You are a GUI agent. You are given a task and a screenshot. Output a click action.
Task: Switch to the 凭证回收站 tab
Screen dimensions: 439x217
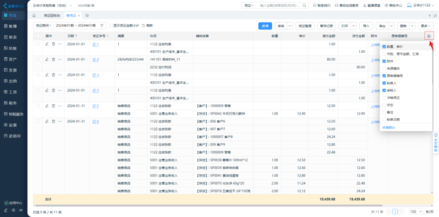pos(52,15)
